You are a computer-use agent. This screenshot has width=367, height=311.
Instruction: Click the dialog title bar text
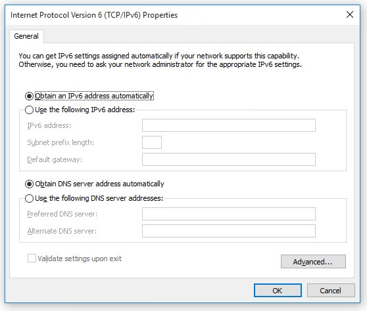[94, 15]
